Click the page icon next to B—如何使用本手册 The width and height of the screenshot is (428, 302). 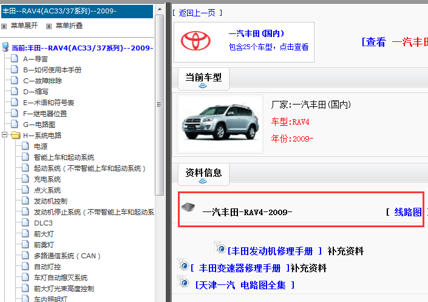click(15, 69)
